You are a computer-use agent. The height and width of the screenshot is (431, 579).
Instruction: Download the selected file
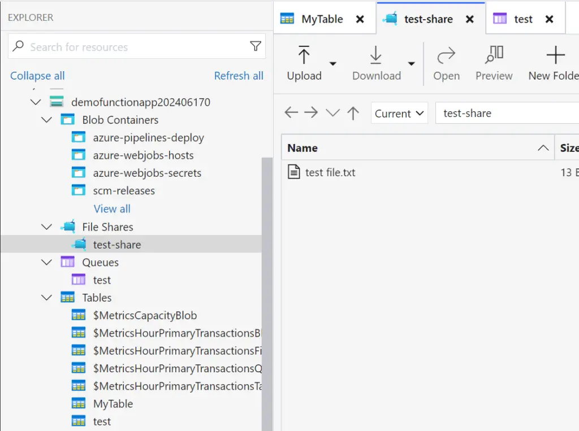[376, 62]
